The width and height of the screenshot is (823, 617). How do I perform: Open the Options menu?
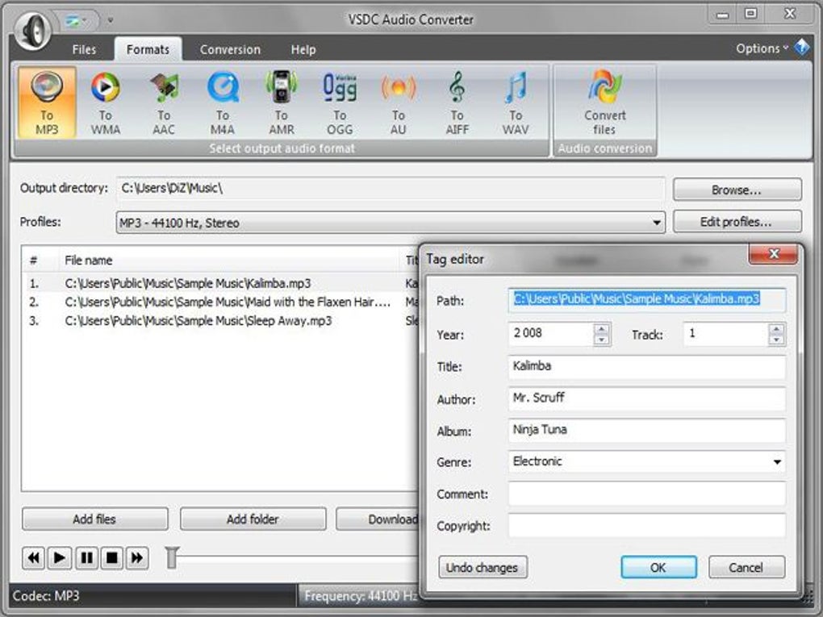(762, 48)
